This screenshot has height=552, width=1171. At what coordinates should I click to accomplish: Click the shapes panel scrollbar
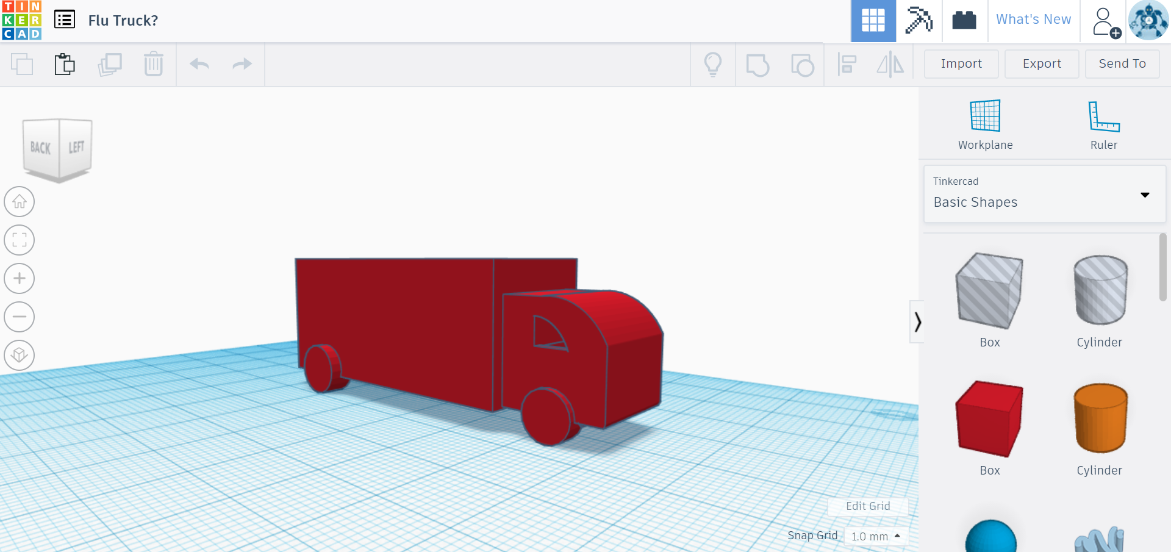click(x=1162, y=267)
